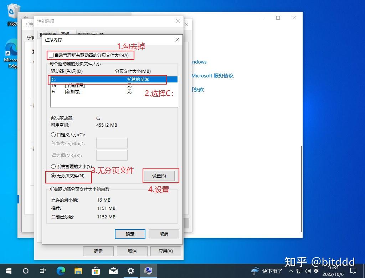Open File Explorer from the taskbar

tap(78, 271)
